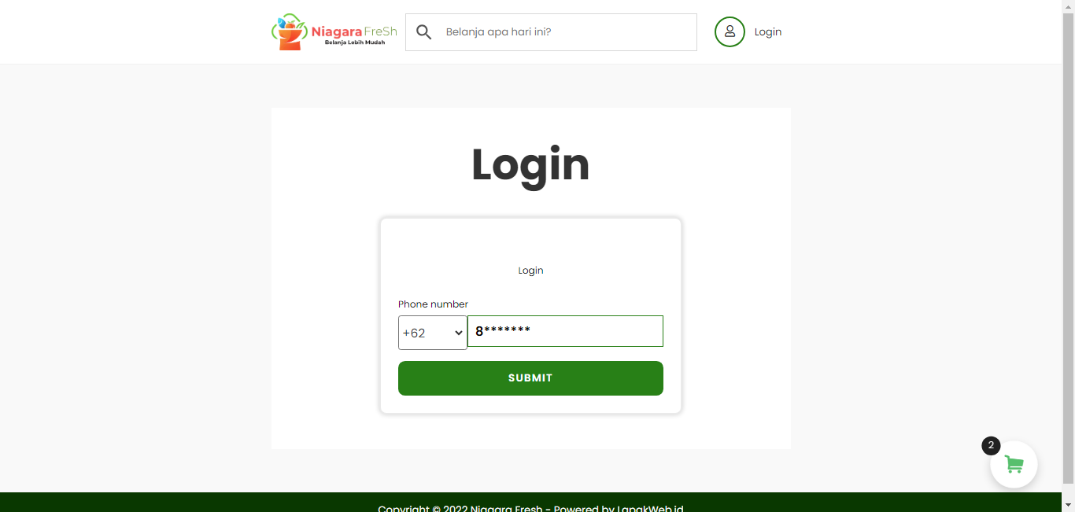1075x512 pixels.
Task: Click the green SUBMIT button
Action: pos(530,378)
